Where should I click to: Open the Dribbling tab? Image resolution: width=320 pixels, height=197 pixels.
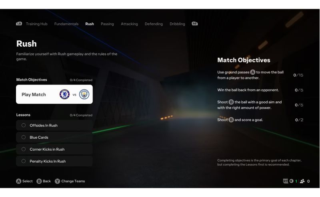177,24
